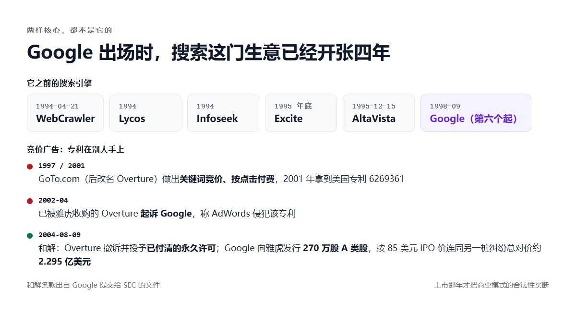
Task: Click the bold text 已付清的永久许可
Action: pyautogui.click(x=181, y=248)
